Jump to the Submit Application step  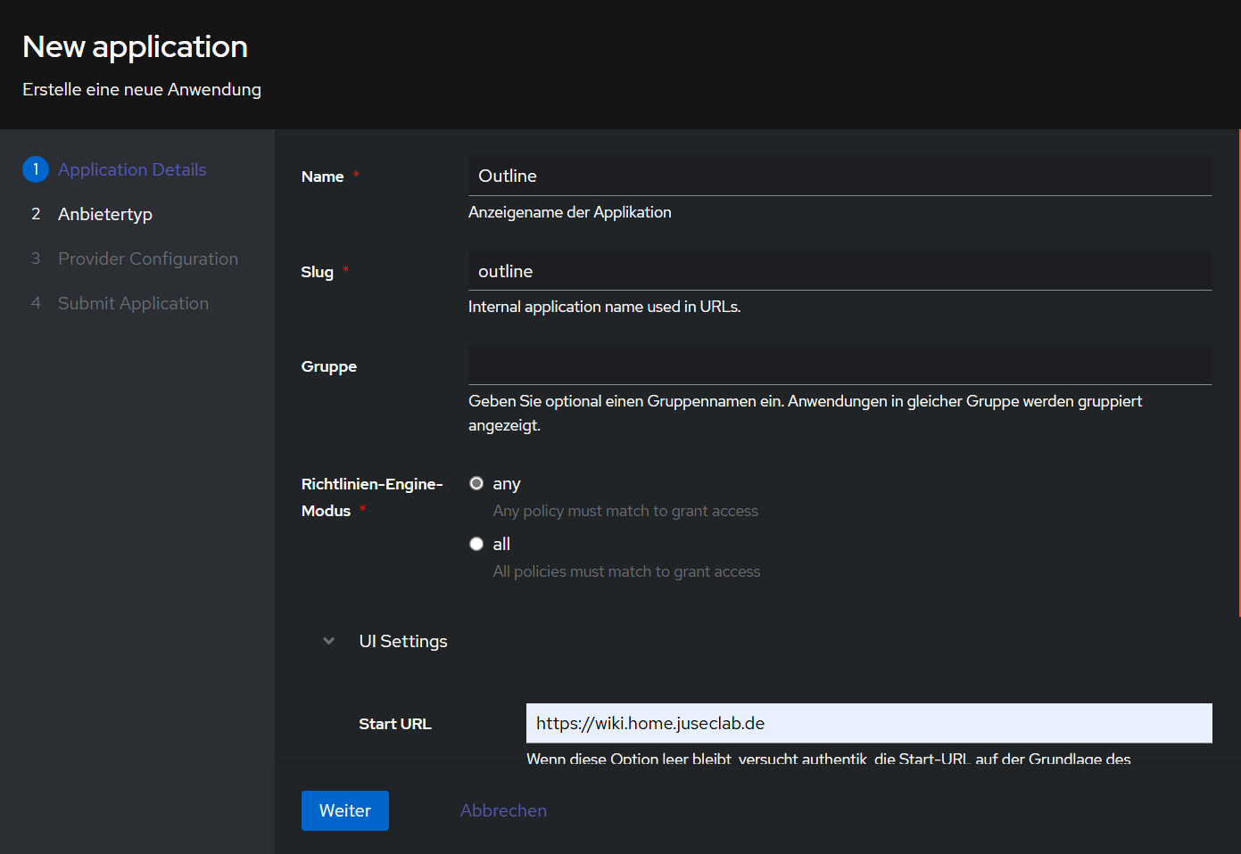(x=133, y=303)
